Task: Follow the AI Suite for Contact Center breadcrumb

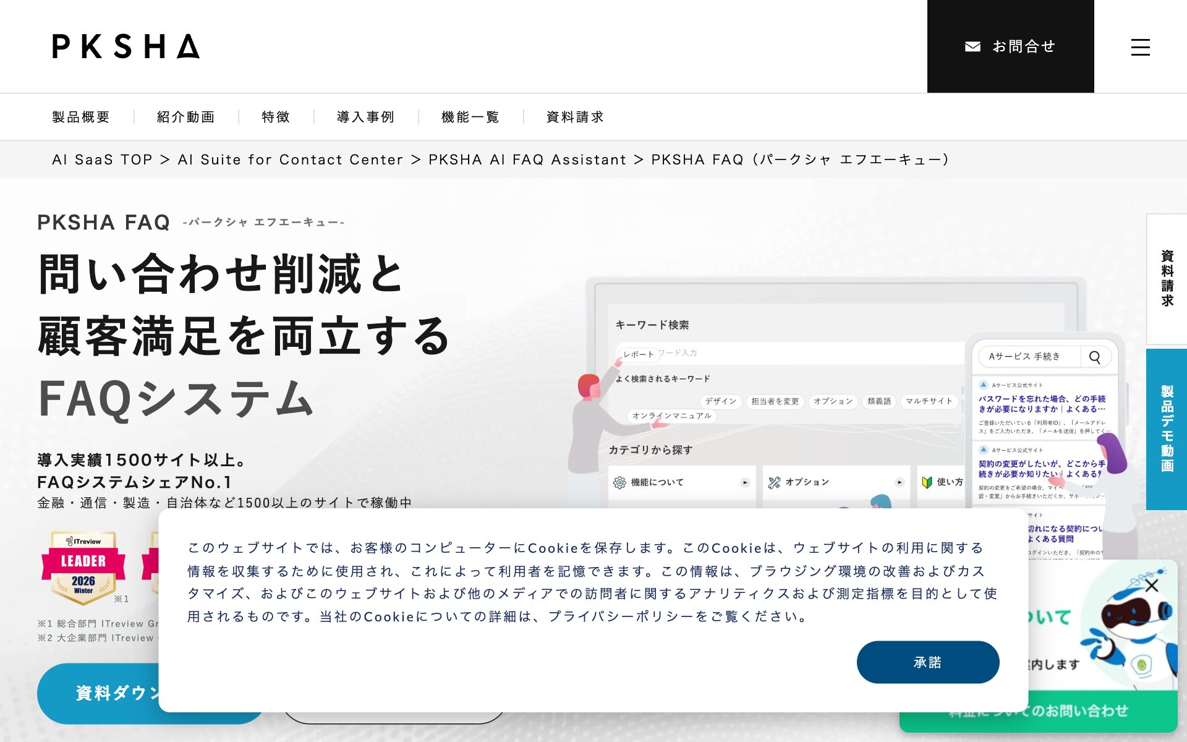Action: 291,160
